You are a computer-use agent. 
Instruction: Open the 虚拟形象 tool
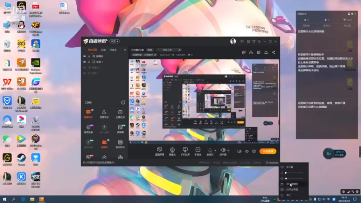tap(88, 144)
